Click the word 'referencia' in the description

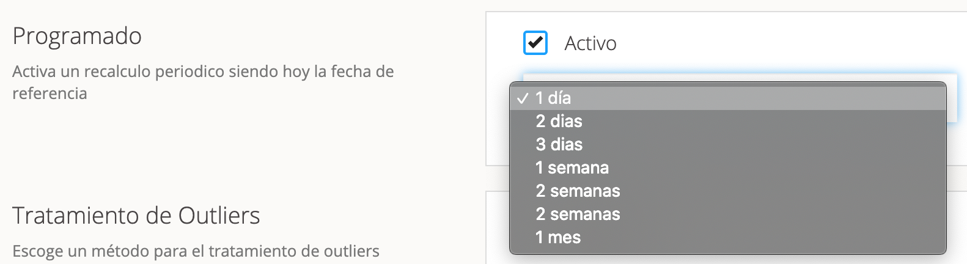coord(50,94)
